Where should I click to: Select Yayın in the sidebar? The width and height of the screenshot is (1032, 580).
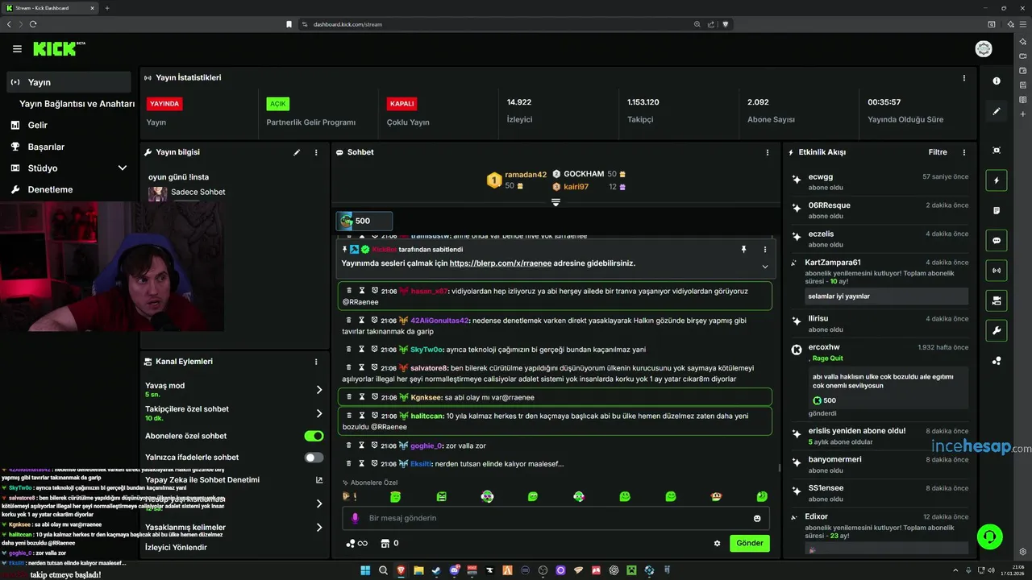pyautogui.click(x=69, y=82)
